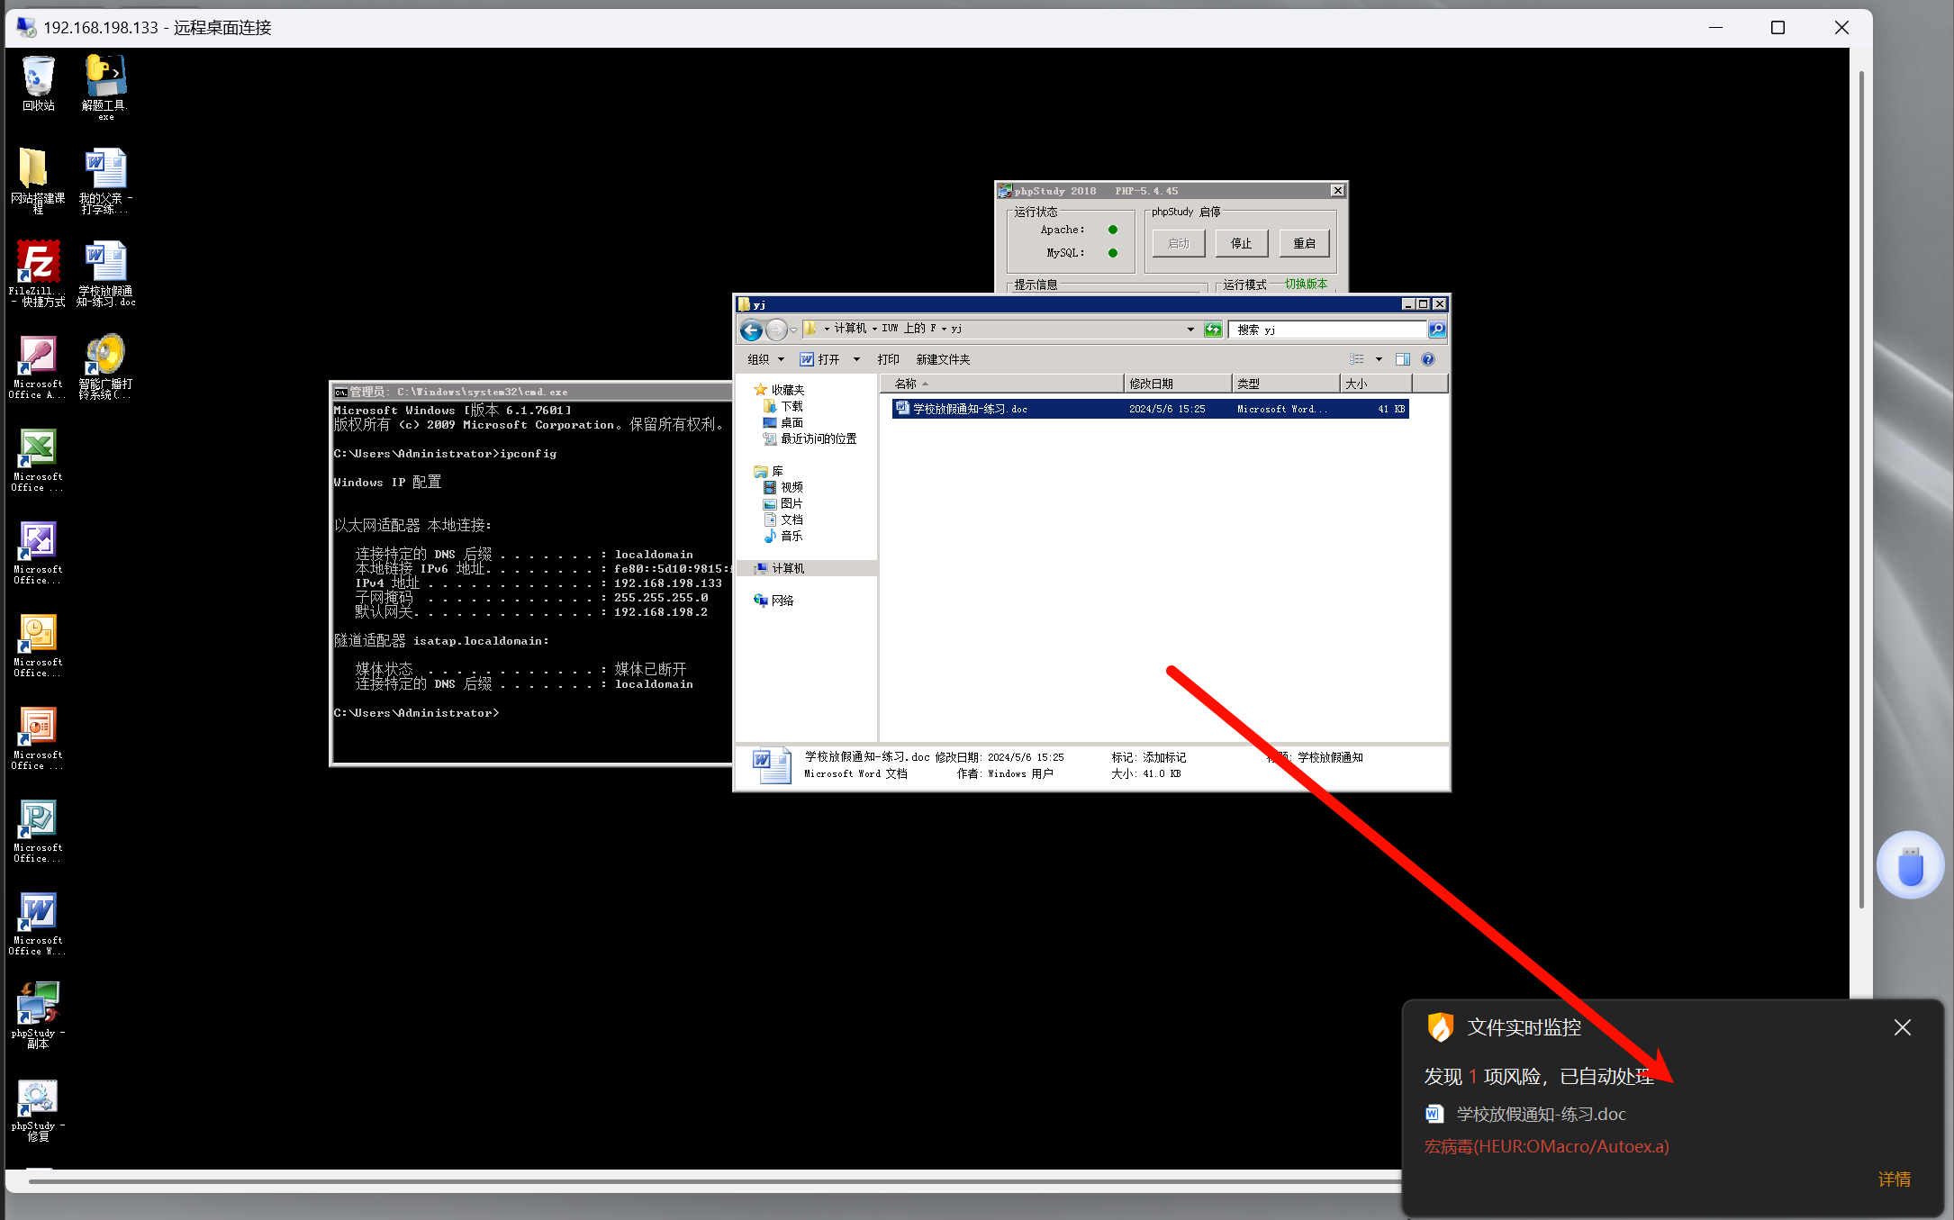
Task: Toggle the preview pane in explorer toolbar
Action: (x=1402, y=359)
